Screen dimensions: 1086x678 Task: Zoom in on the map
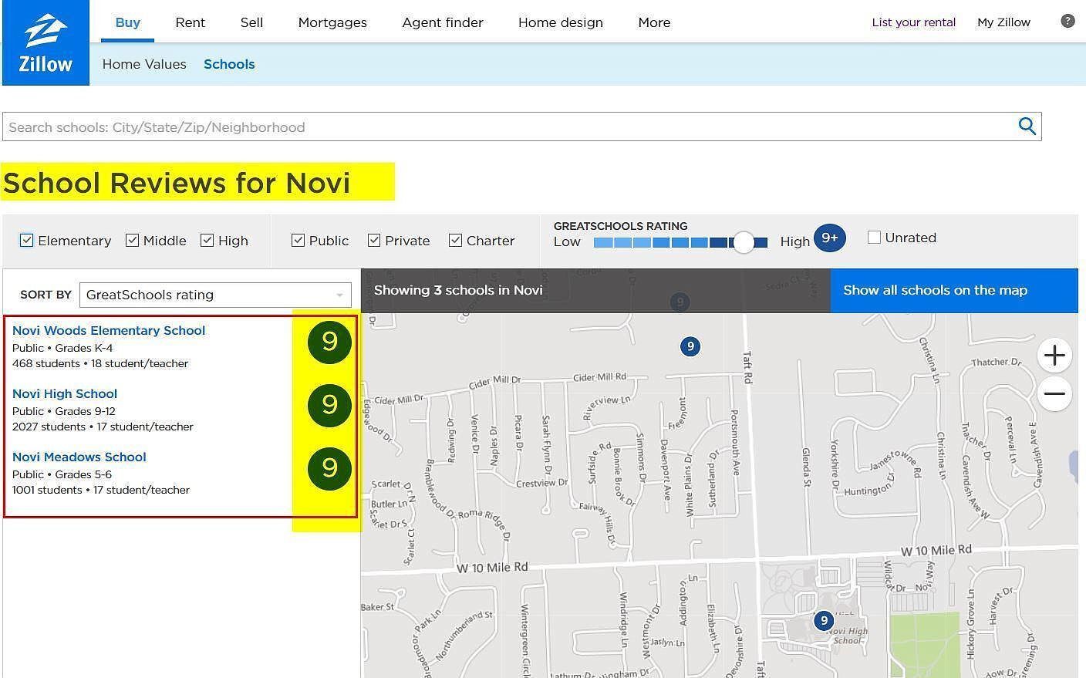(1054, 356)
